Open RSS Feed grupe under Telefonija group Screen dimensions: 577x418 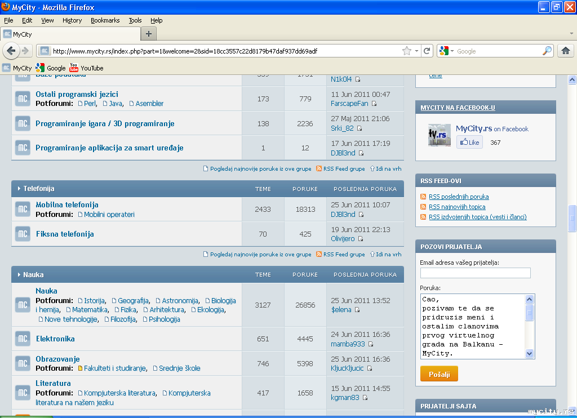pos(344,254)
